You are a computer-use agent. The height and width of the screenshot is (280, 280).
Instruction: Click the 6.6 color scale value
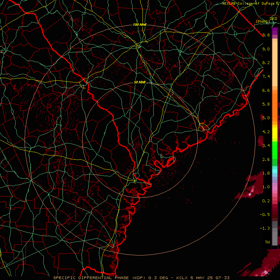(266, 90)
